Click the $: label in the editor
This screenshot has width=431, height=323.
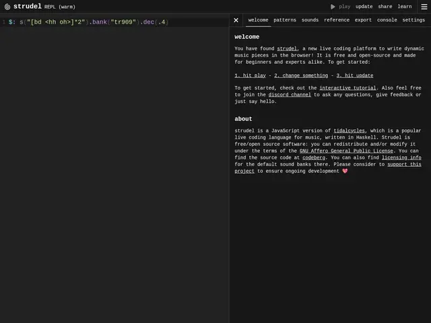[x=12, y=22]
